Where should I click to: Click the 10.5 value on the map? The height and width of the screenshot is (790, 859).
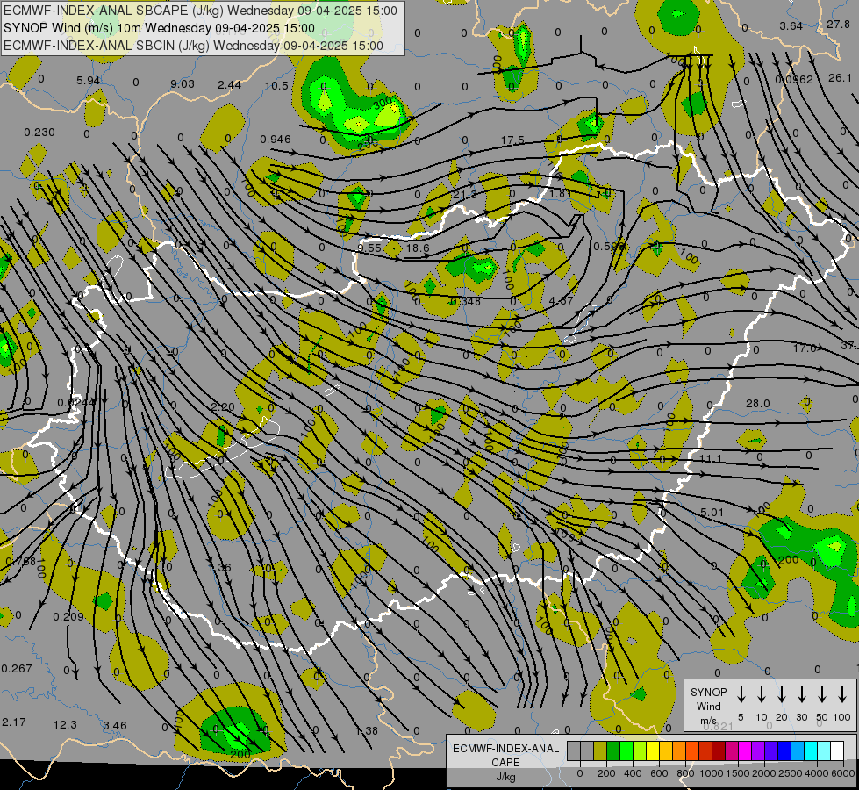[x=276, y=85]
